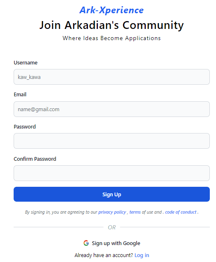This screenshot has height=262, width=216.
Task: Click the OR divider text
Action: coord(112,227)
